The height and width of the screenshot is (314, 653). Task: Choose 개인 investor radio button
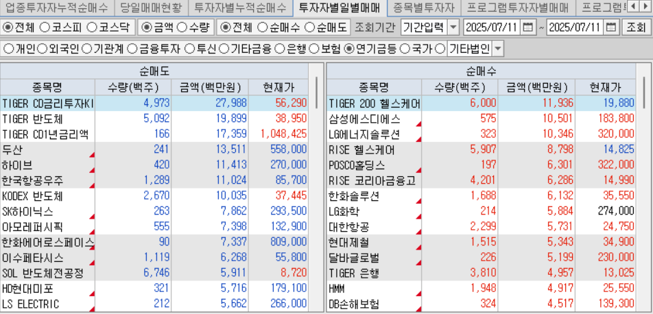tap(8, 49)
